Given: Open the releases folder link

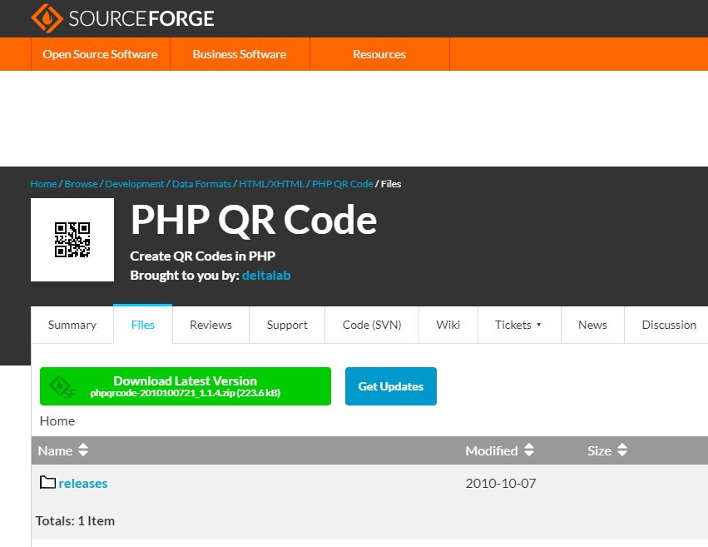Looking at the screenshot, I should (x=83, y=484).
